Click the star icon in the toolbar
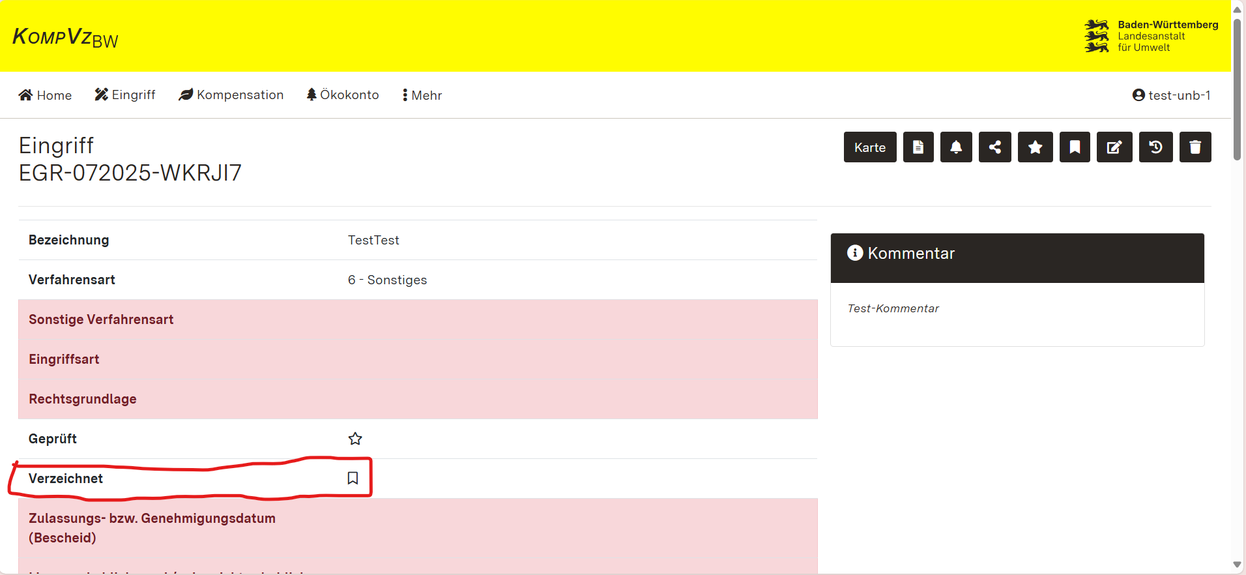Screen dimensions: 1246x575 coord(1035,147)
